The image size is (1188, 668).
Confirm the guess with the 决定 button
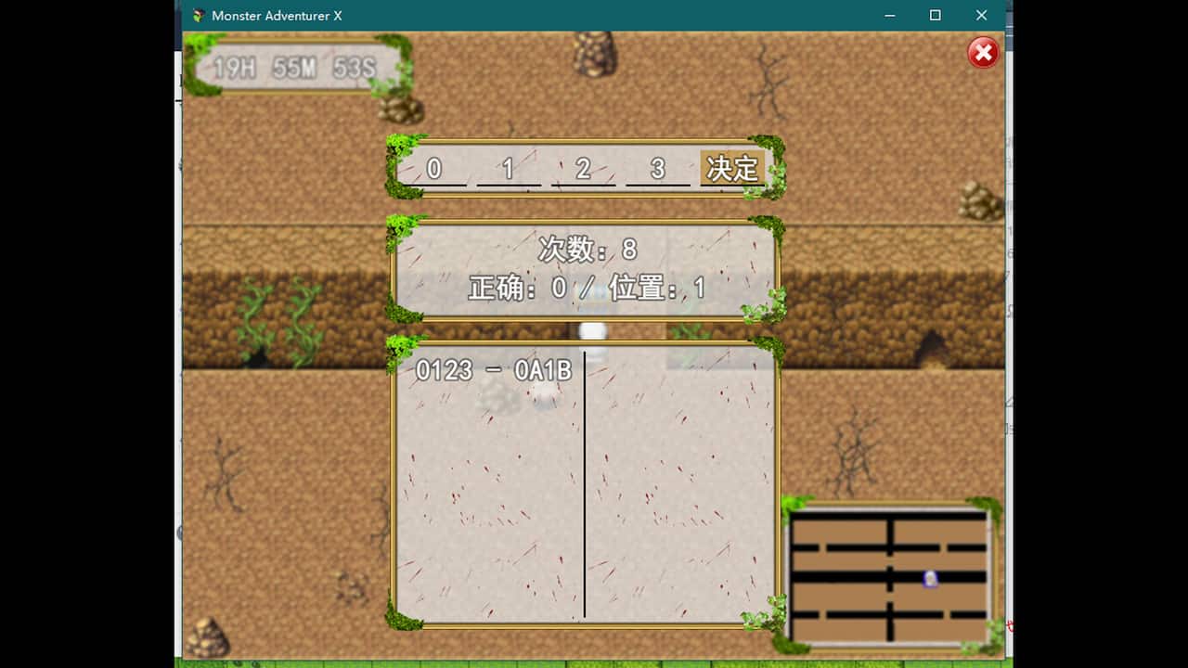click(x=732, y=168)
